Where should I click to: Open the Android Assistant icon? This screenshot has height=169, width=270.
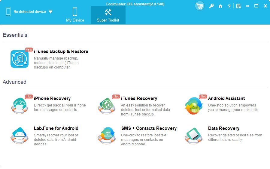194,106
